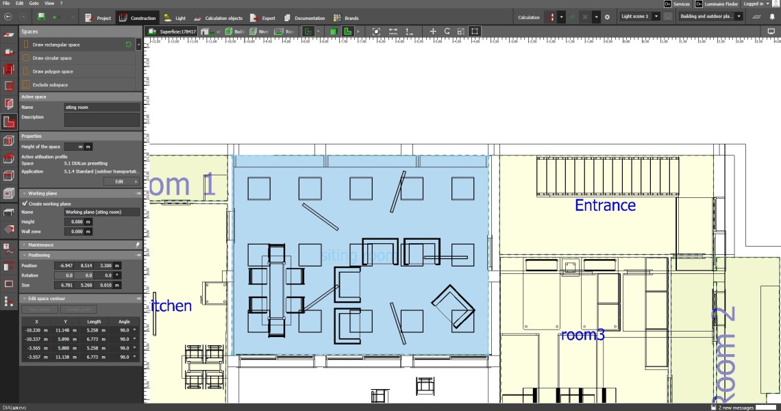Image resolution: width=781 pixels, height=411 pixels.
Task: Click the move crosshair tool icon
Action: [x=432, y=32]
